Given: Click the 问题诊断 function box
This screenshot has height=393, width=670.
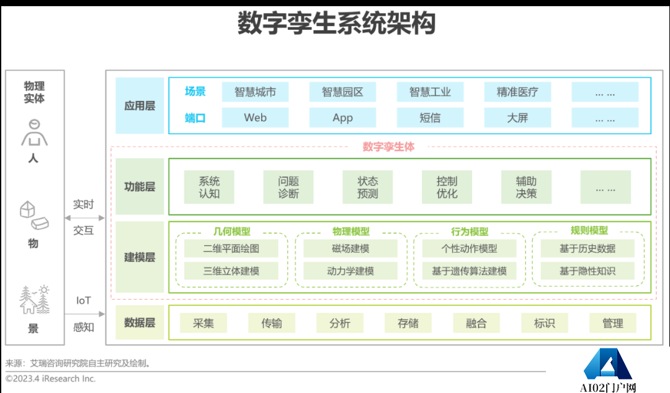Looking at the screenshot, I should click(288, 187).
